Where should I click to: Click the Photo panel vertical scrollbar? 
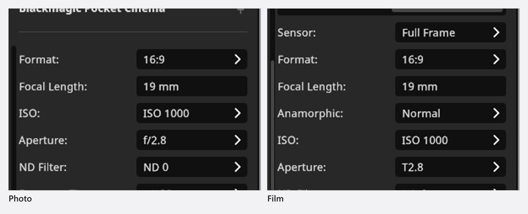(x=14, y=118)
